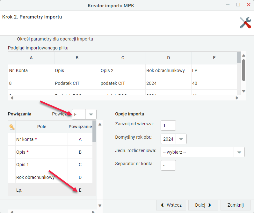The image size is (254, 213).
Task: Click the 'Podatek CIT' cell in column B
Action: coord(77,83)
